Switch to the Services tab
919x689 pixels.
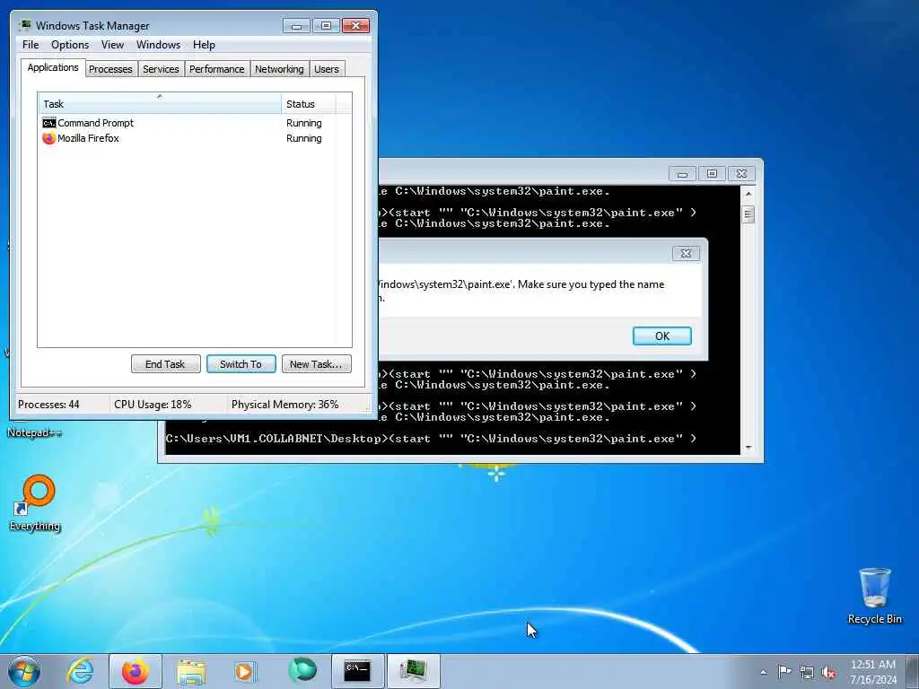[161, 69]
